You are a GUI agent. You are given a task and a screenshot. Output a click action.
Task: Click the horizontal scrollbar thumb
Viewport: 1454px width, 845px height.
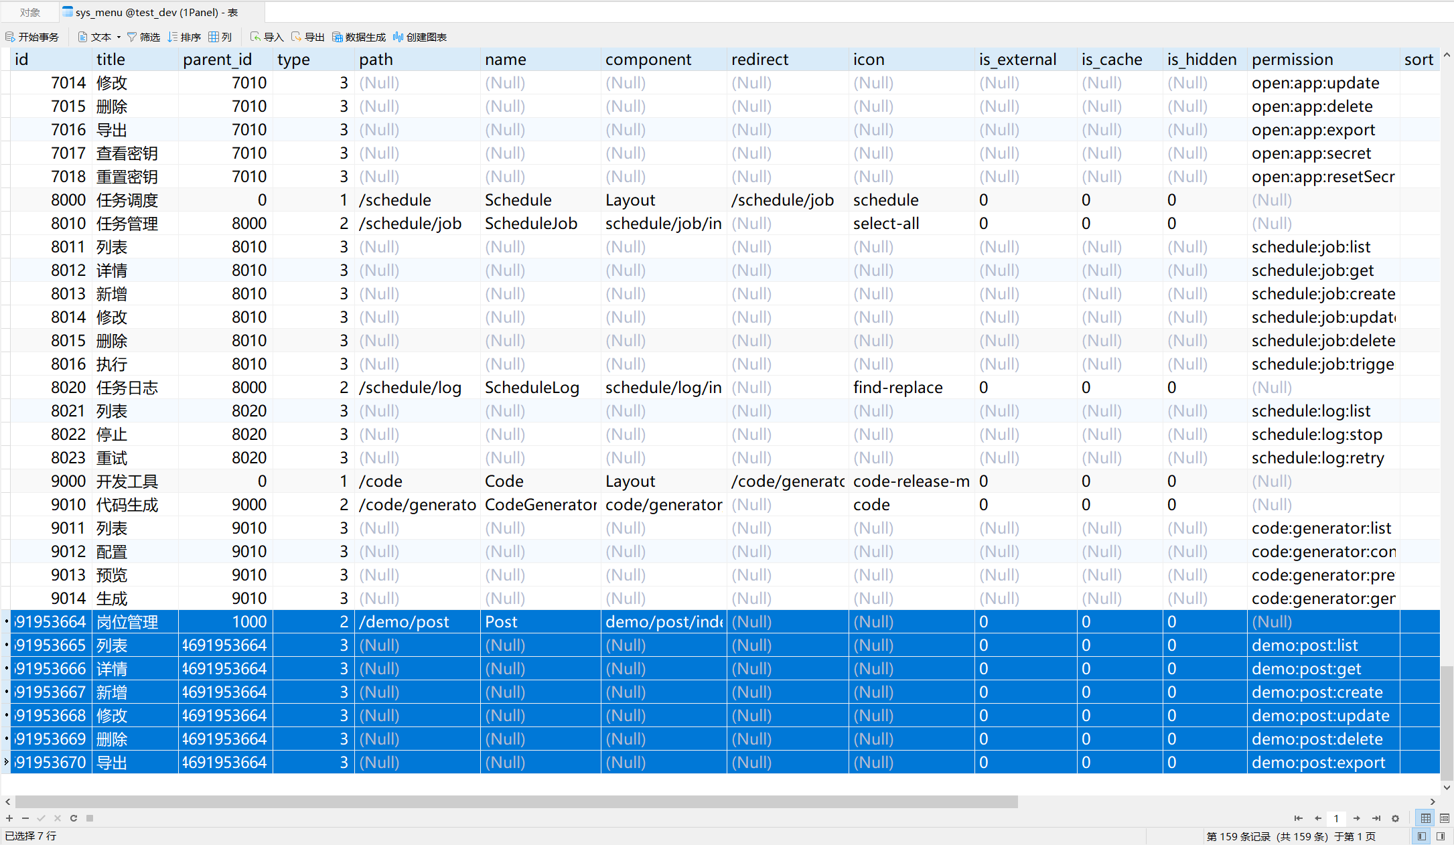[516, 801]
